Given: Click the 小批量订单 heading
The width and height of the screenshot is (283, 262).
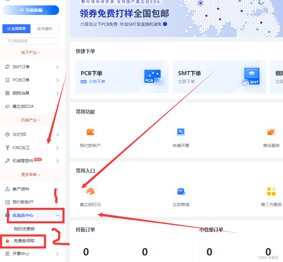Looking at the screenshot, I should tap(211, 230).
